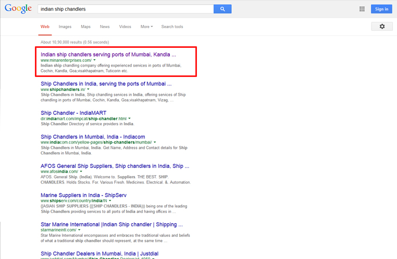
Task: Open the Google apps grid icon
Action: tap(362, 9)
